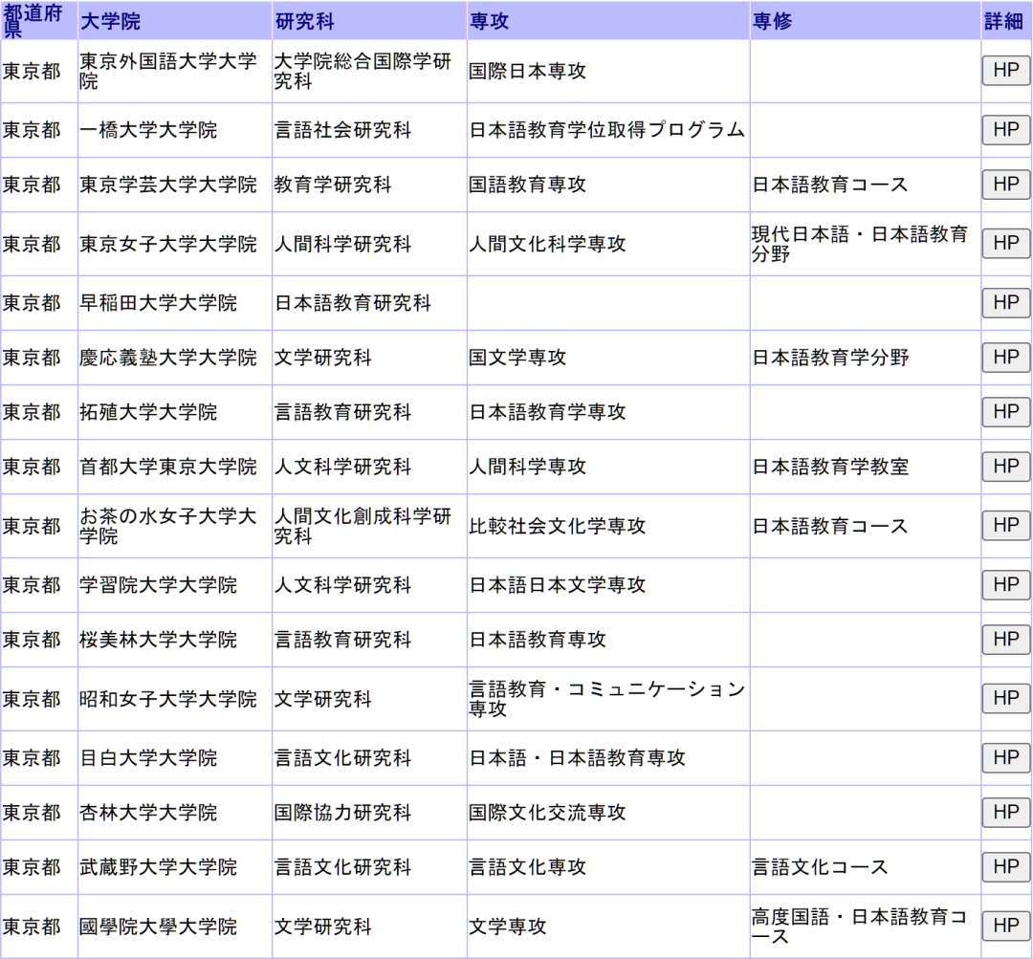Visit the HP of お茶の水女子大学大学院
This screenshot has height=959, width=1033.
click(1005, 525)
